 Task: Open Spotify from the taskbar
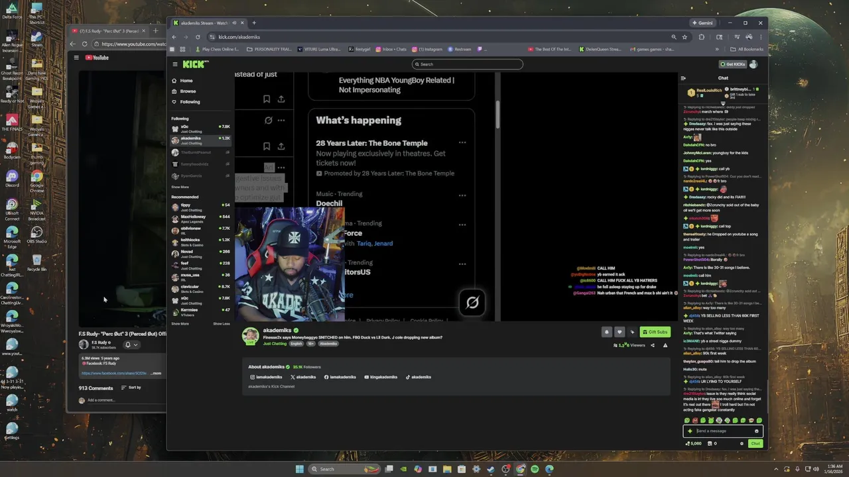tap(535, 469)
